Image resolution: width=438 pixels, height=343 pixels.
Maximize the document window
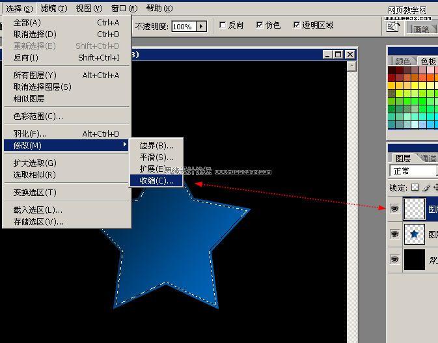click(338, 55)
